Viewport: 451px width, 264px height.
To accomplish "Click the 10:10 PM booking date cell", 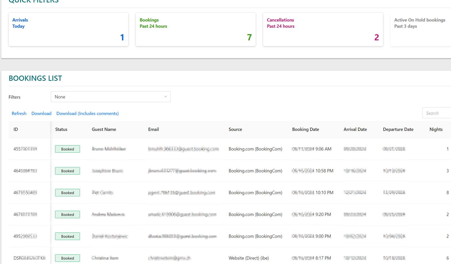I will point(312,192).
